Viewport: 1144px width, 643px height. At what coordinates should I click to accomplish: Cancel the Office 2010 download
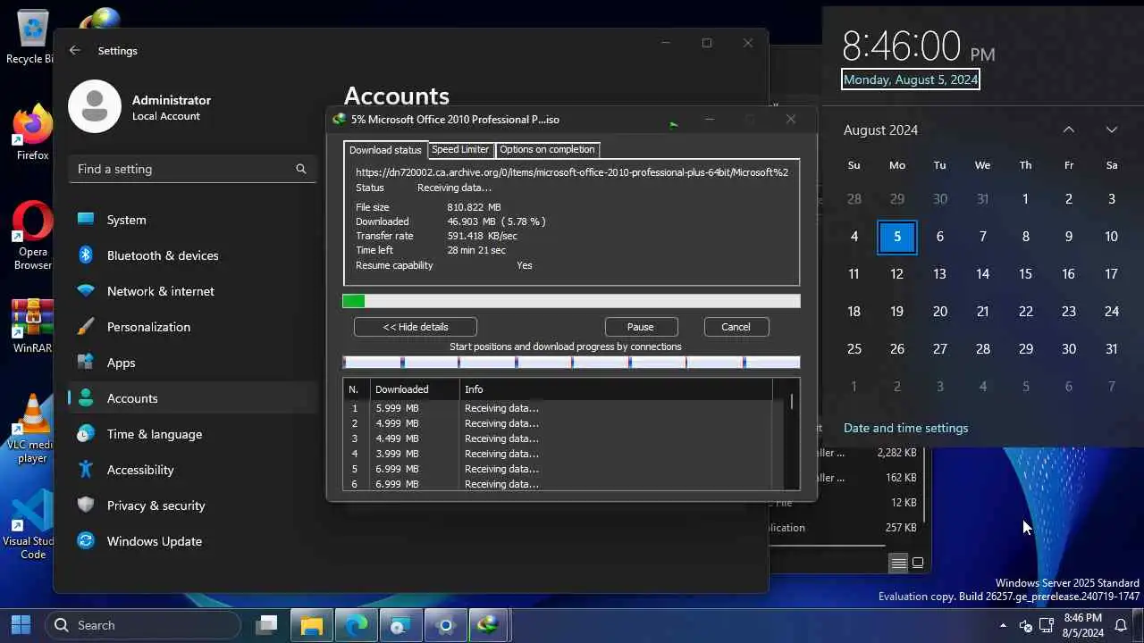pos(736,327)
